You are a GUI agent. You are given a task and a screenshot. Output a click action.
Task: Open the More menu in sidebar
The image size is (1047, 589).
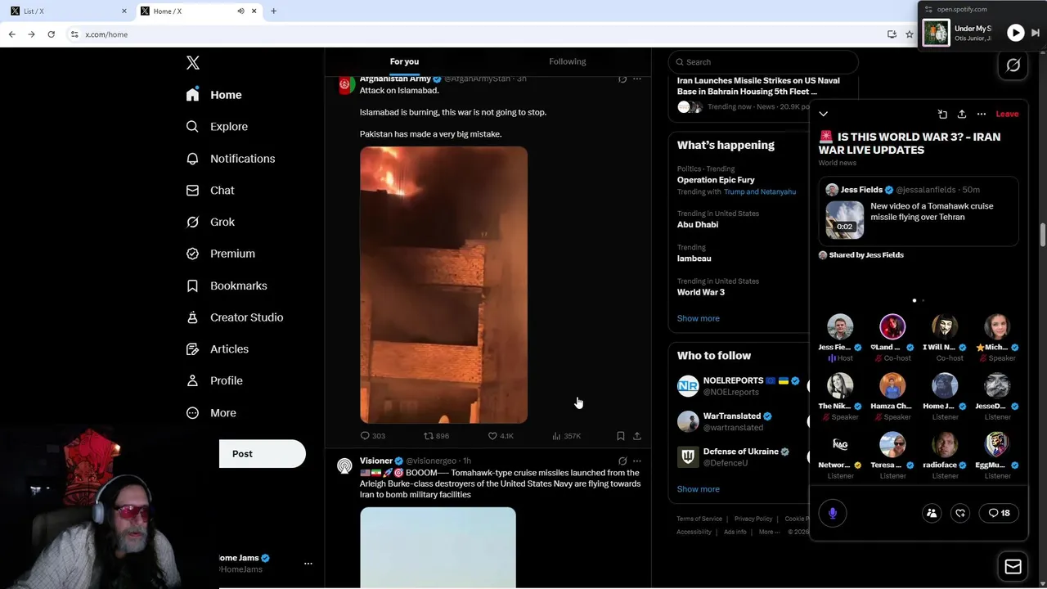(211, 413)
